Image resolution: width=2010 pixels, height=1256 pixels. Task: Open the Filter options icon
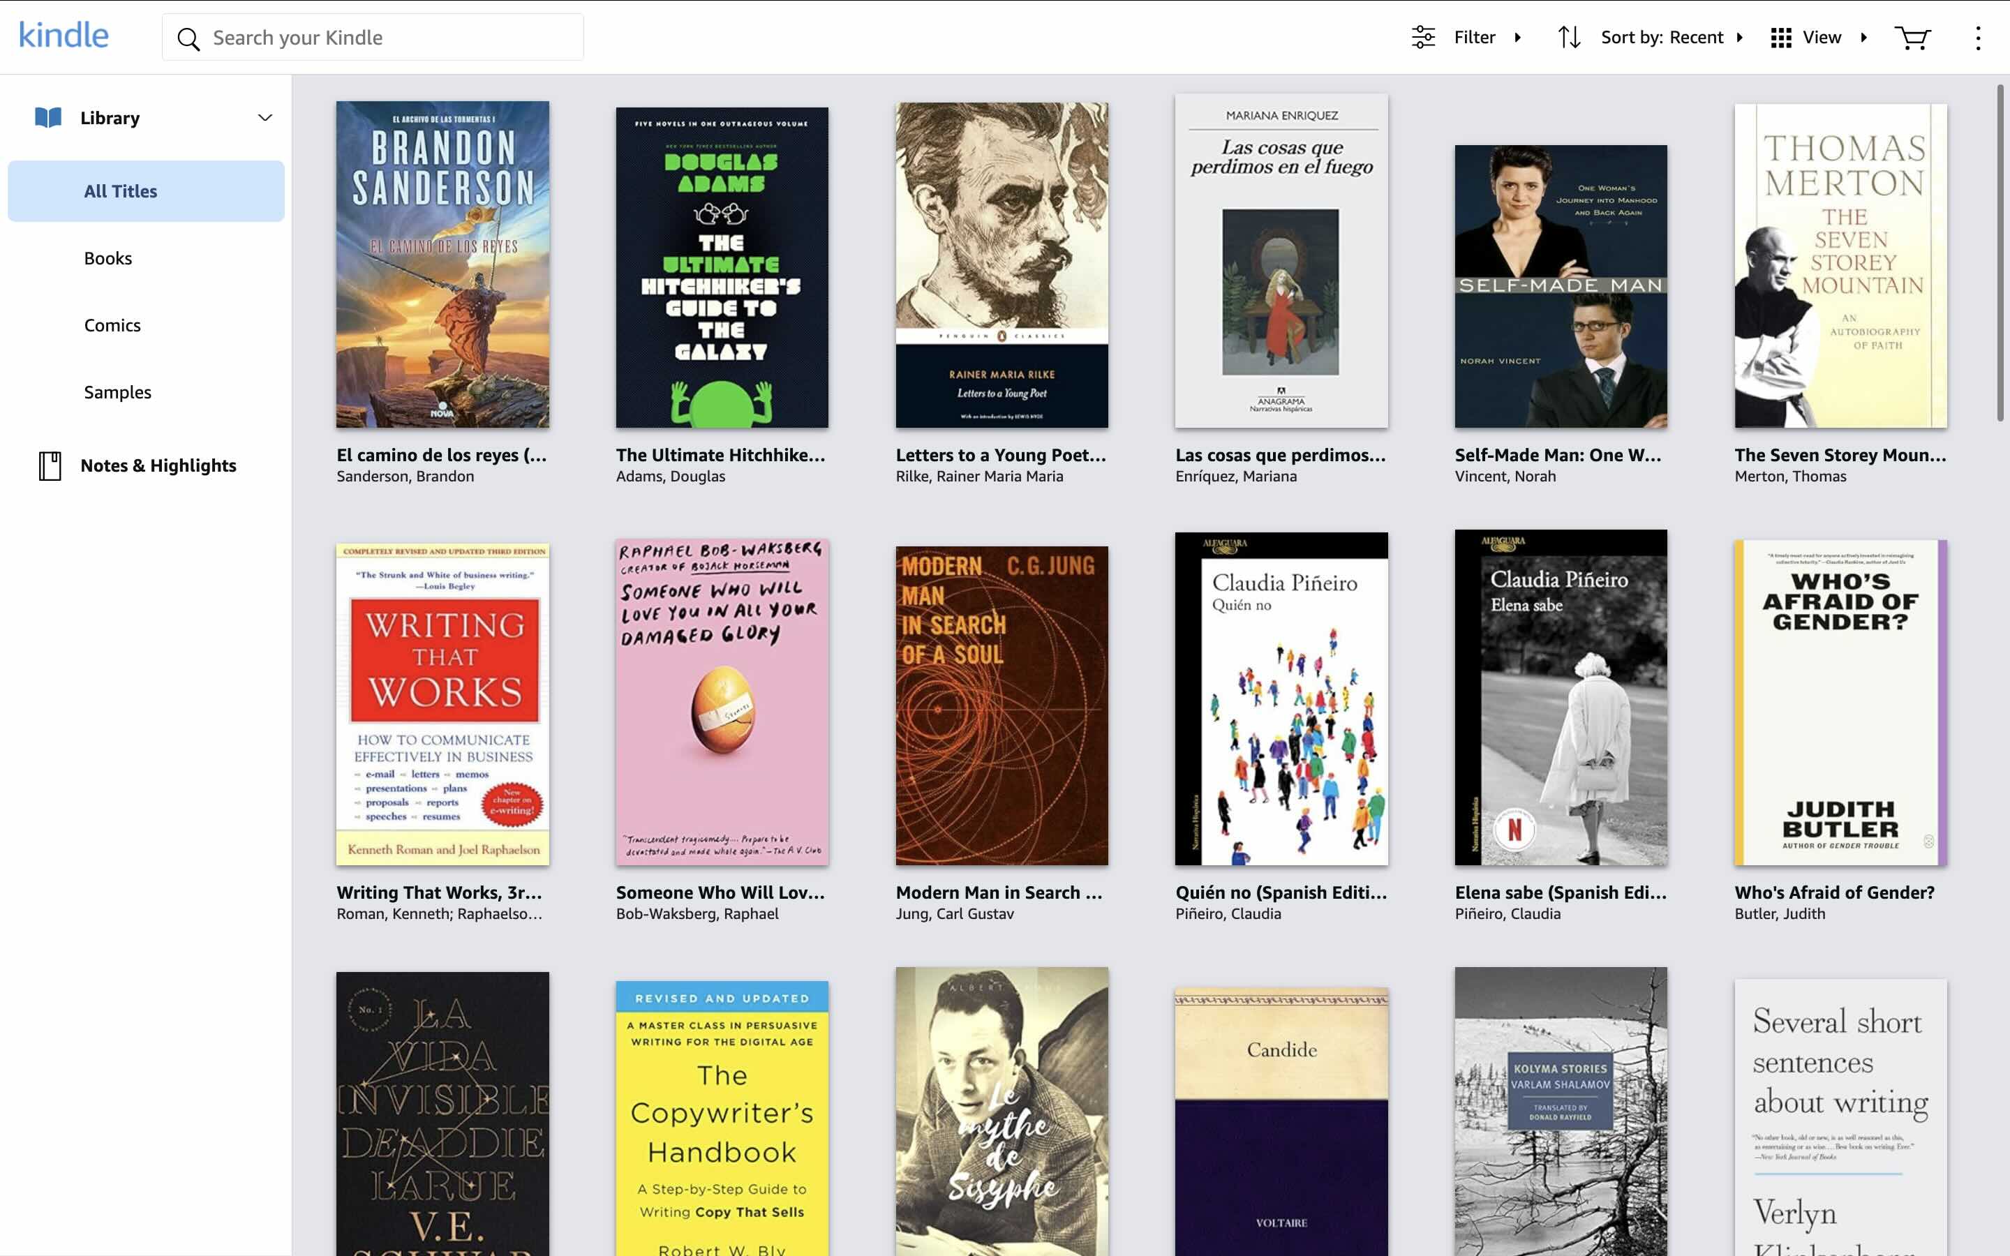point(1425,36)
